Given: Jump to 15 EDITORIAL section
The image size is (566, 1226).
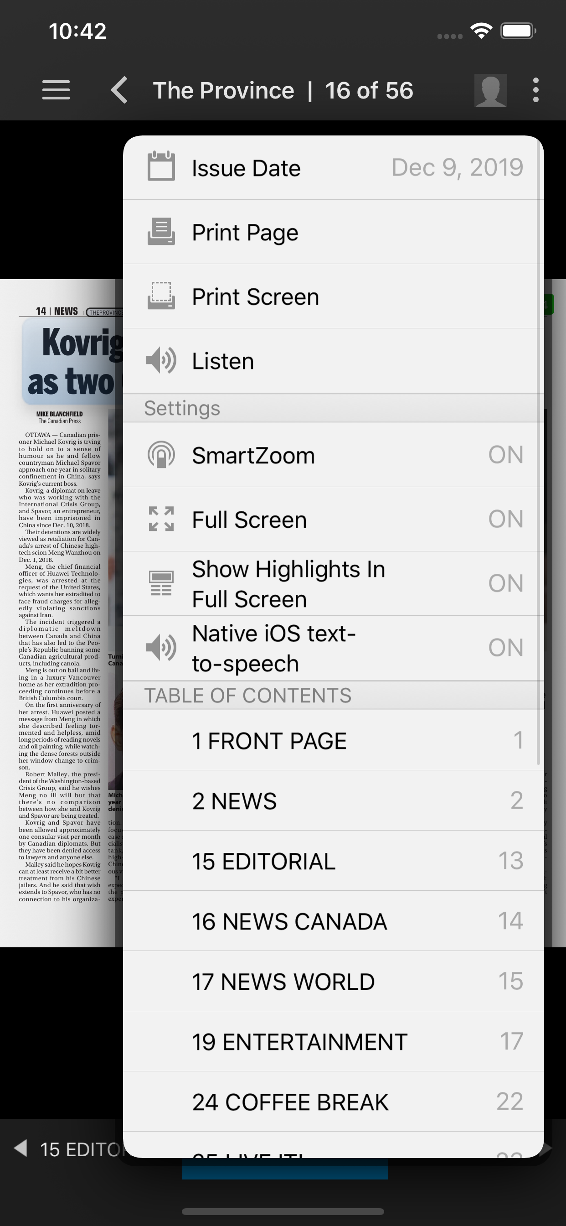Looking at the screenshot, I should [334, 861].
